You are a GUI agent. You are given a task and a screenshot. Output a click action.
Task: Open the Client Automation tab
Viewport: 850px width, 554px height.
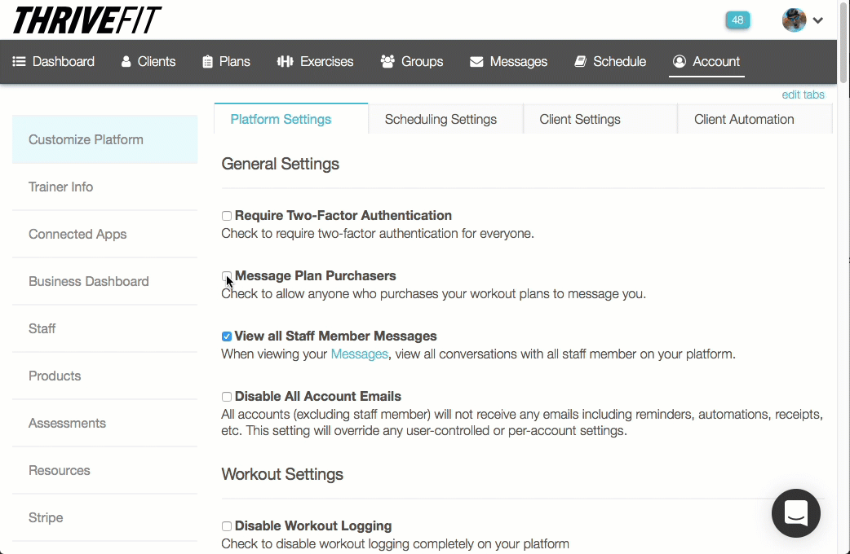tap(744, 119)
